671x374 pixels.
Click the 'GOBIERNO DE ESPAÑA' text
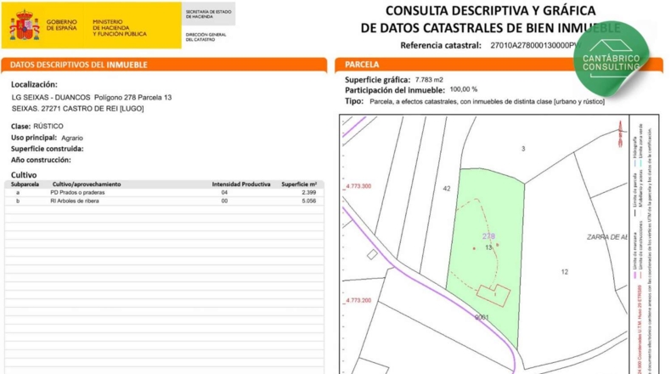tap(62, 25)
